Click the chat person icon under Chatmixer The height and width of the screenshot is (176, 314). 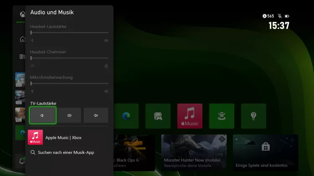(x=106, y=66)
